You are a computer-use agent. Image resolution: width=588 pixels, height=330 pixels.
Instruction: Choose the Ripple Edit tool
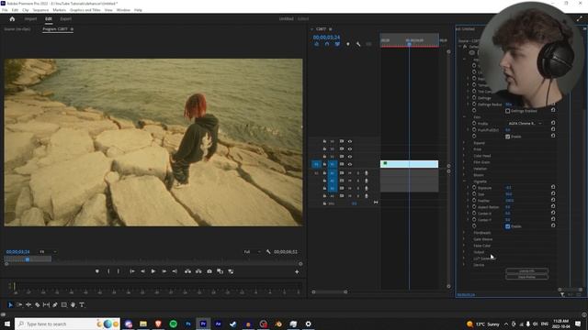tap(28, 305)
